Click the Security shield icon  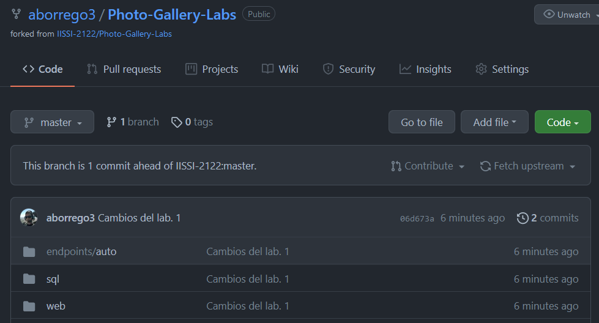click(x=328, y=69)
